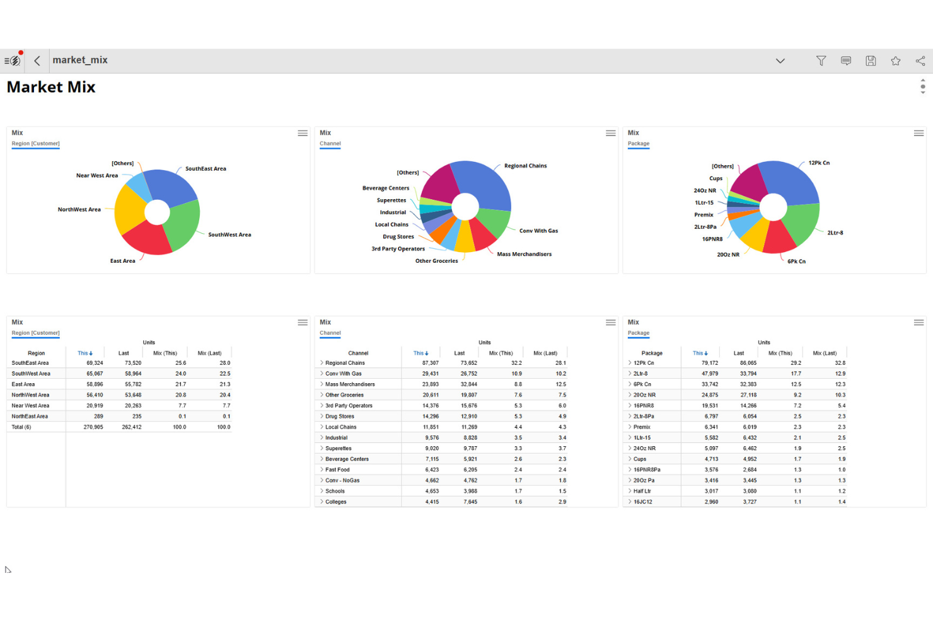Open menu of Package table panel
Viewport: 933px width, 622px height.
click(x=919, y=322)
